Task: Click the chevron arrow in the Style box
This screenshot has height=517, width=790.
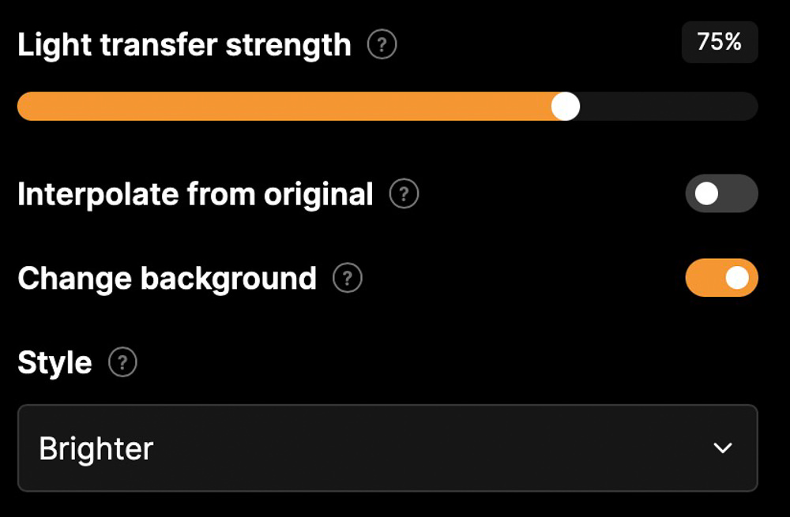Action: point(723,448)
